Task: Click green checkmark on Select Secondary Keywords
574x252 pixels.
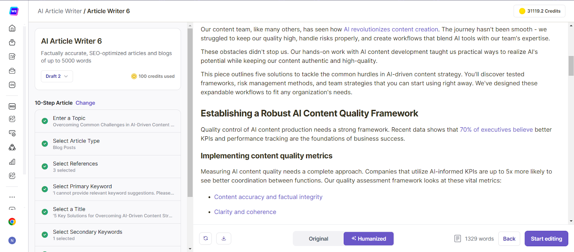Action: coord(45,235)
